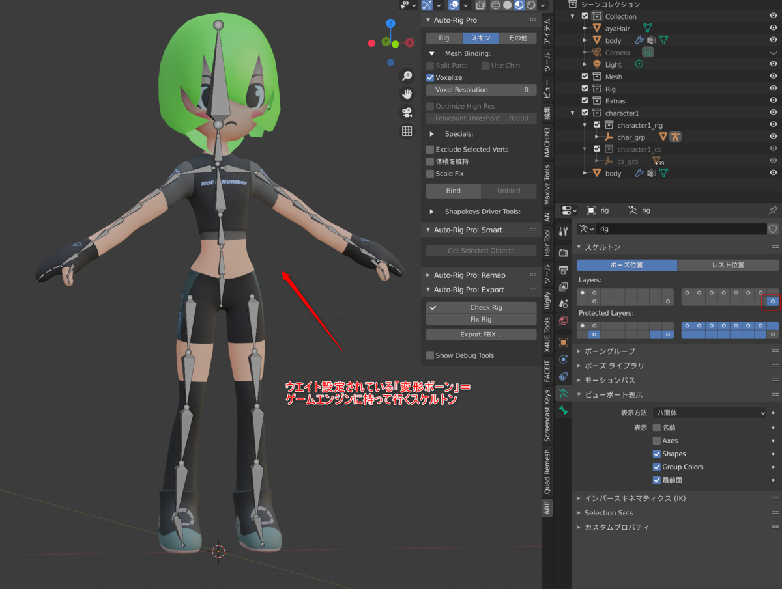Open the Object properties orange square tab

563,342
